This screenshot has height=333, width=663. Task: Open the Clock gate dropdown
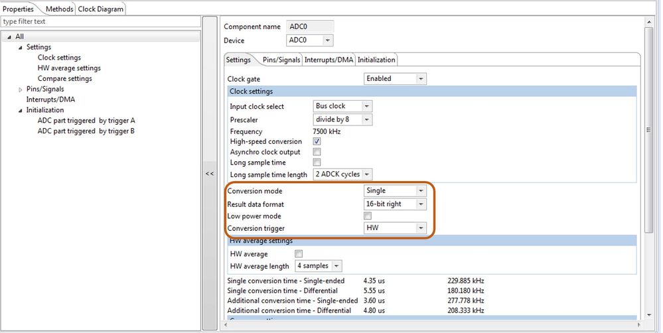(421, 78)
